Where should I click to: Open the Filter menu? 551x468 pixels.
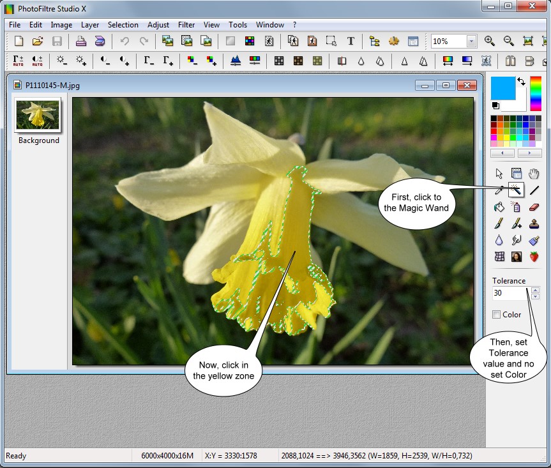tap(186, 25)
